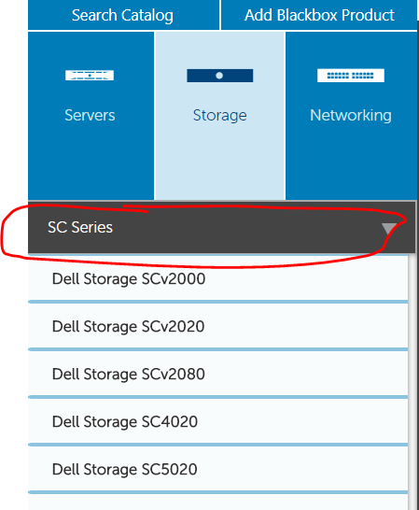Open the Add Blackbox Product tab
Screen dimensions: 419x510
point(319,15)
